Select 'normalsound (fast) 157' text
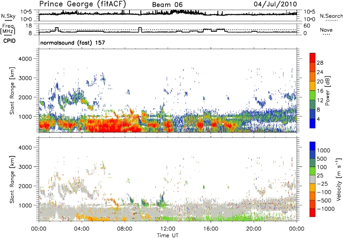Viewport: 343px width, 238px height. [72, 43]
